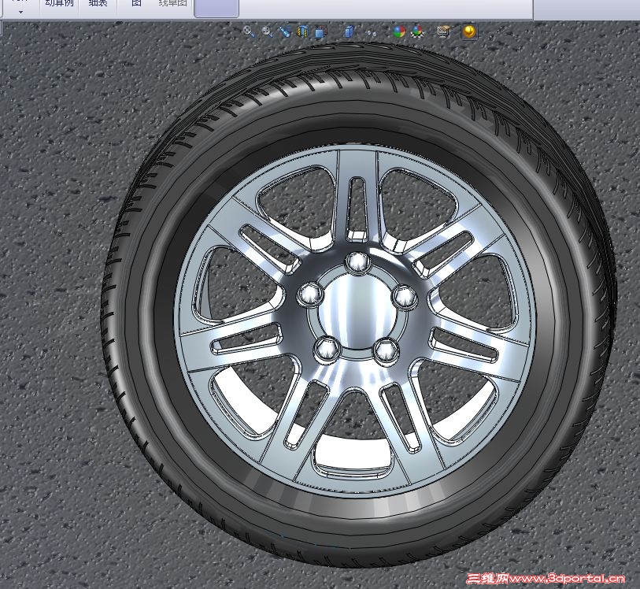Open the Apply Scene icon
This screenshot has width=640, height=589.
click(418, 31)
